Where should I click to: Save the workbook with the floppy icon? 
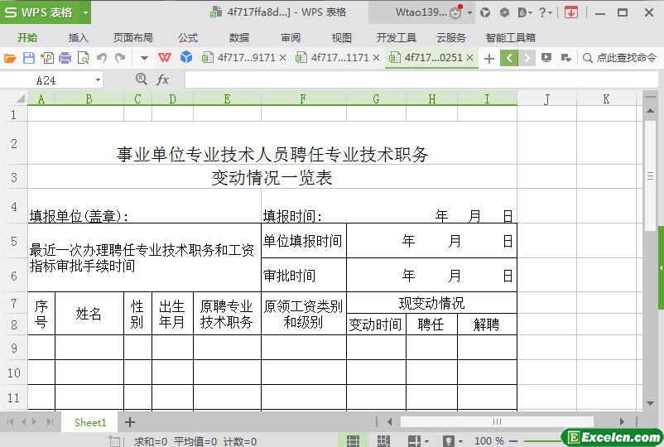pos(28,58)
